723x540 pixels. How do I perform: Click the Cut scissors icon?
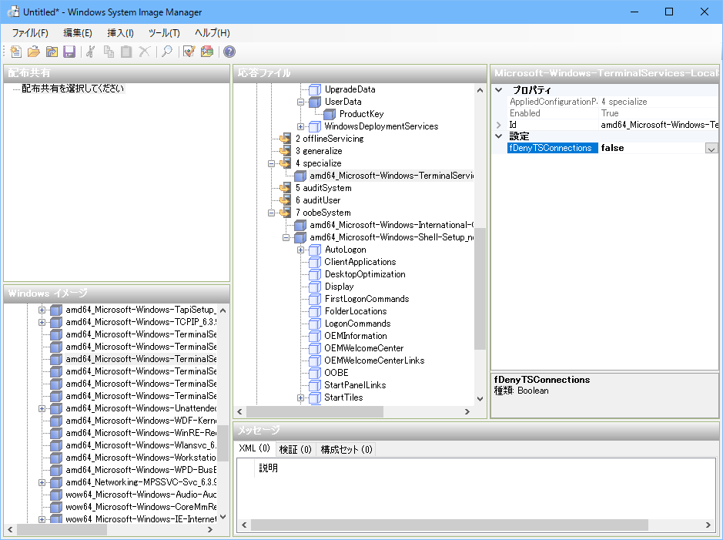point(91,52)
